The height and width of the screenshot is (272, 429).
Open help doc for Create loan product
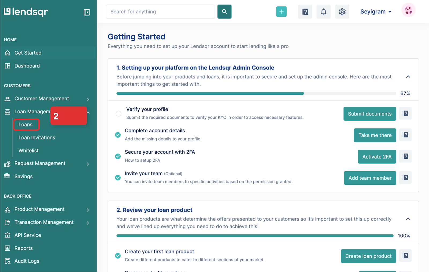[405, 256]
